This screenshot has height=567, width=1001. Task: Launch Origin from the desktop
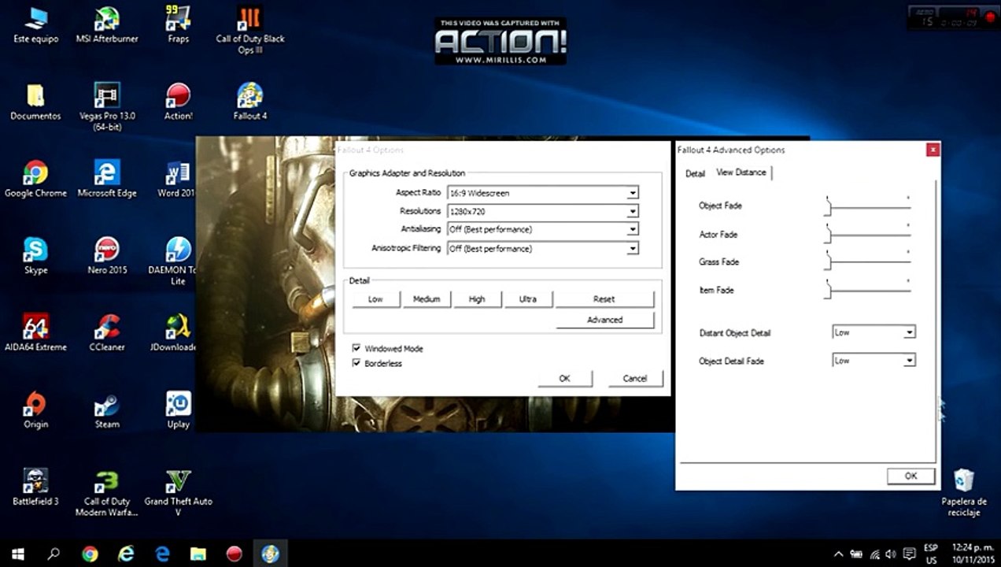tap(35, 411)
